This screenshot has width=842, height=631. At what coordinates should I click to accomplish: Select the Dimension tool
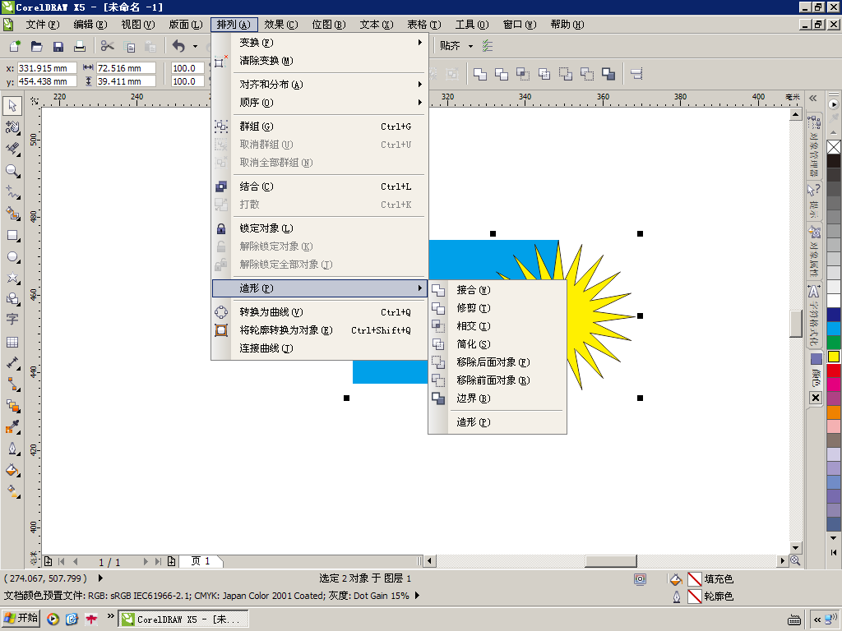(12, 363)
